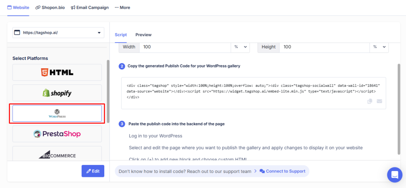The height and width of the screenshot is (188, 406).
Task: Click "Don't know how to install code?" text
Action: coord(185,171)
